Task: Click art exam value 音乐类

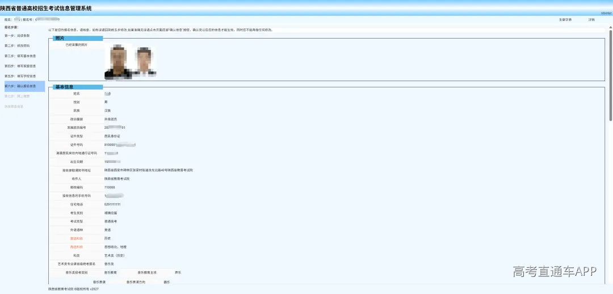Action: coord(109,264)
